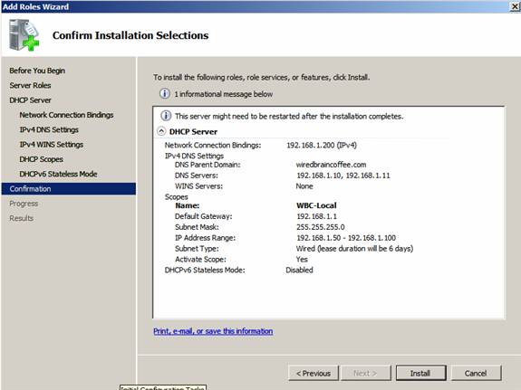
Task: Close the Add Roles Wizard window
Action: pos(515,6)
